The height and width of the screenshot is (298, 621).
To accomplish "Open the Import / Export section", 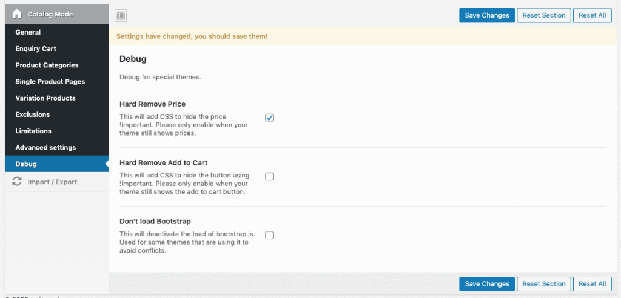I will (52, 182).
